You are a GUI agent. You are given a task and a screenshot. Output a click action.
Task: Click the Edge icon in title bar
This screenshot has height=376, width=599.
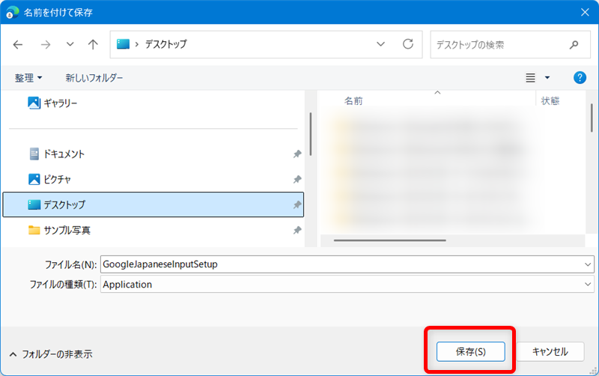[x=13, y=12]
